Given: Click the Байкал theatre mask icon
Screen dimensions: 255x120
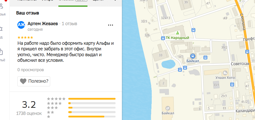Looking at the screenshot, I should 168,108.
